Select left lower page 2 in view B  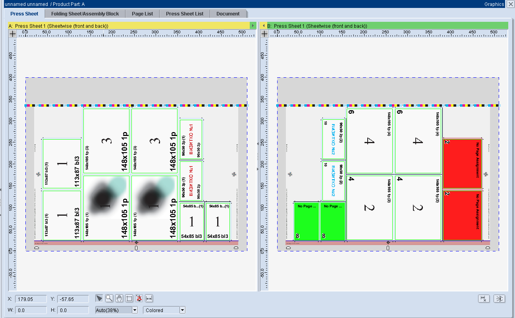pyautogui.click(x=370, y=208)
